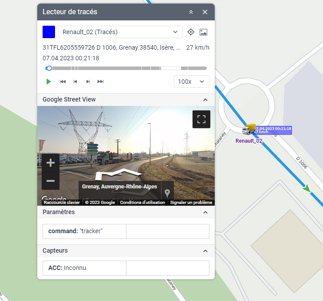Click the location pin in Street View
Image resolution: width=323 pixels, height=301 pixels.
pos(167,193)
